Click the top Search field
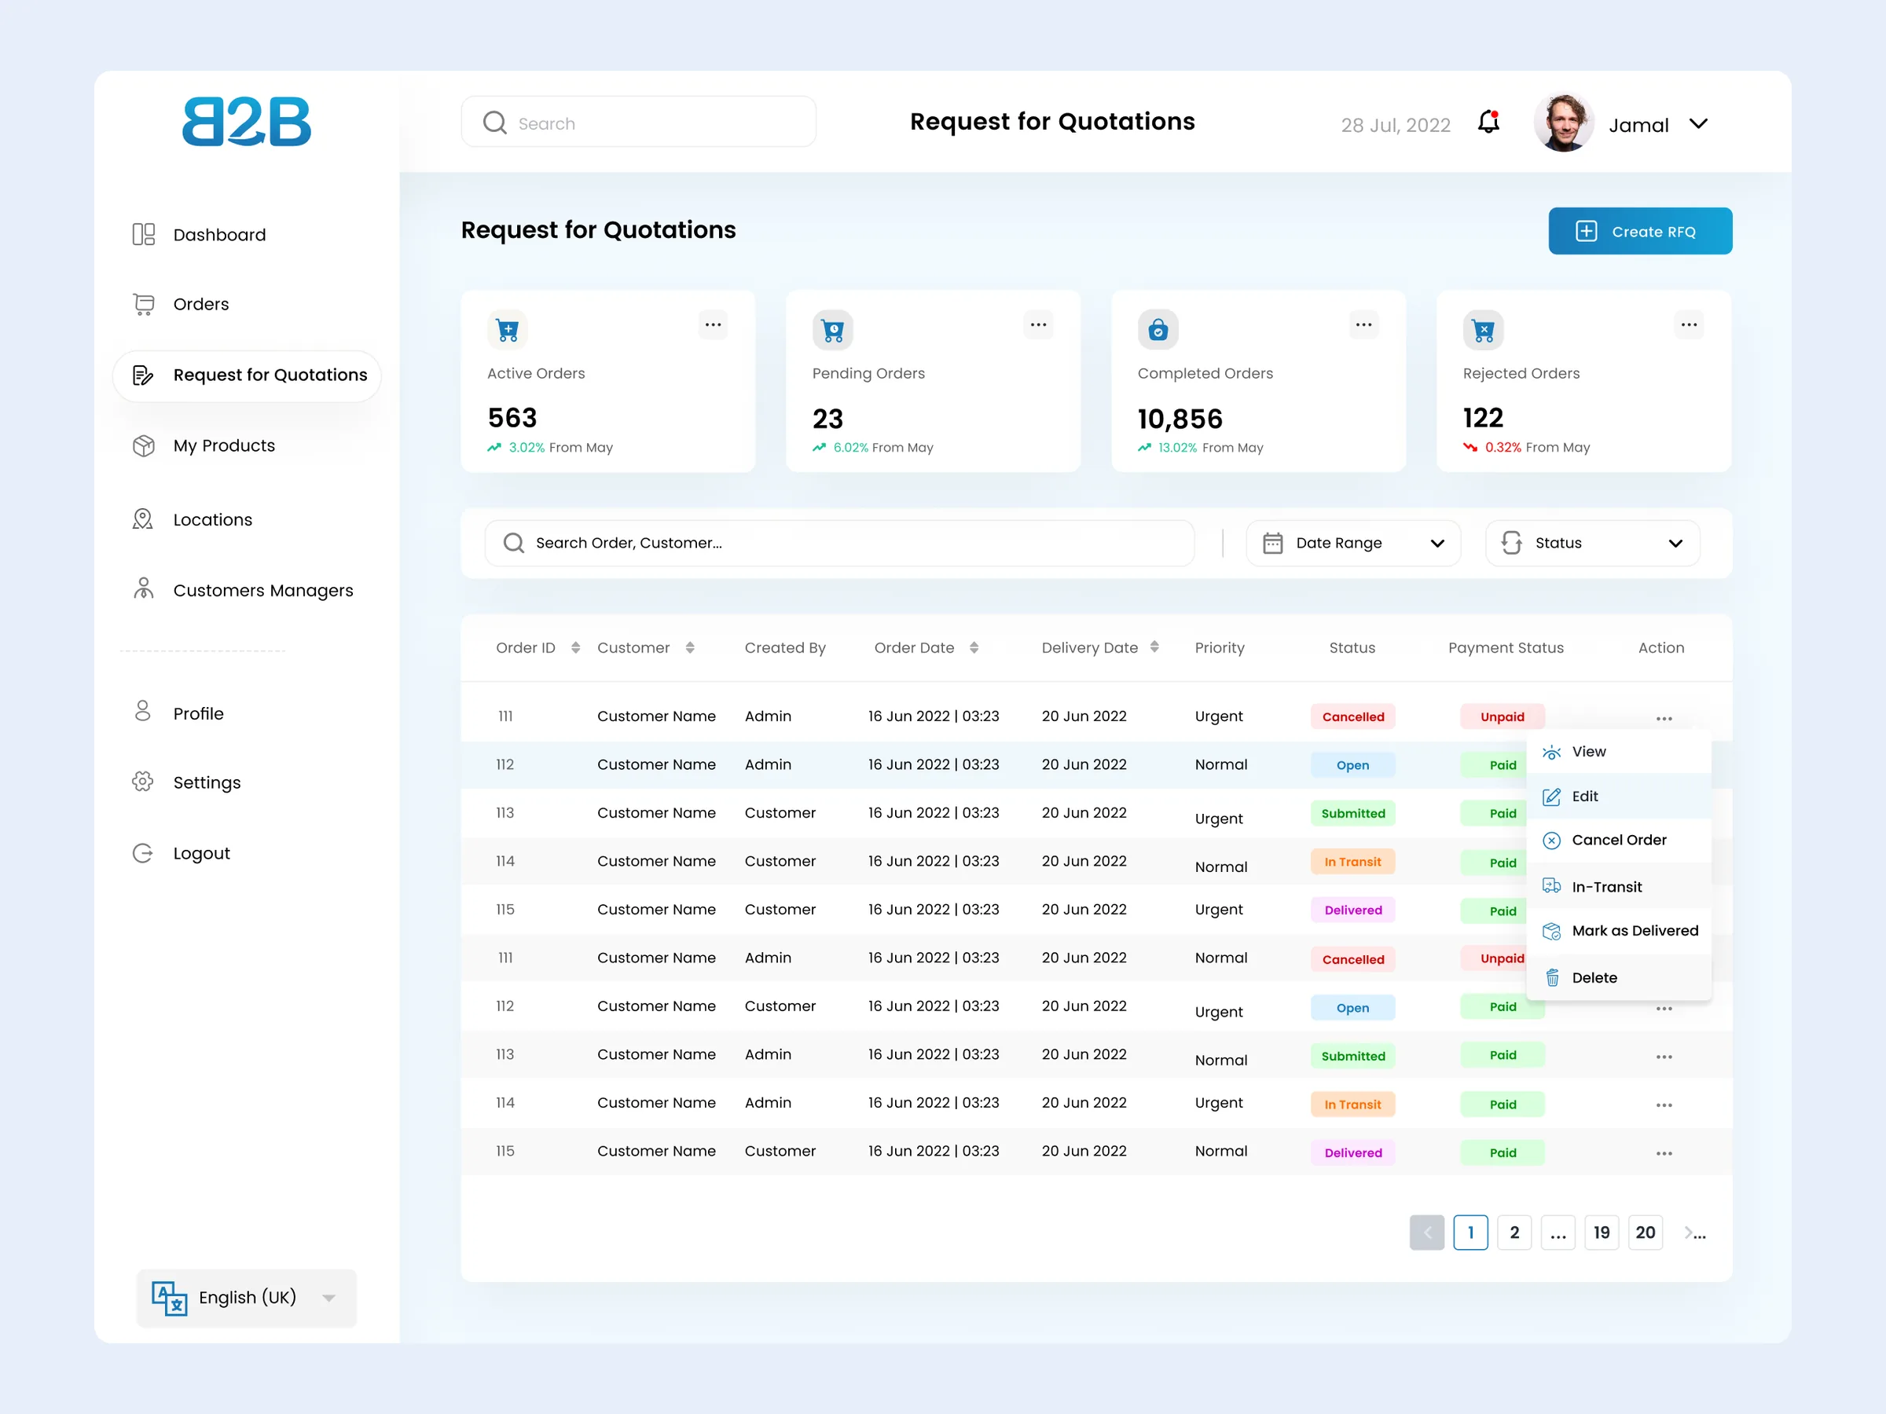Screen dimensions: 1886x1414 638,122
